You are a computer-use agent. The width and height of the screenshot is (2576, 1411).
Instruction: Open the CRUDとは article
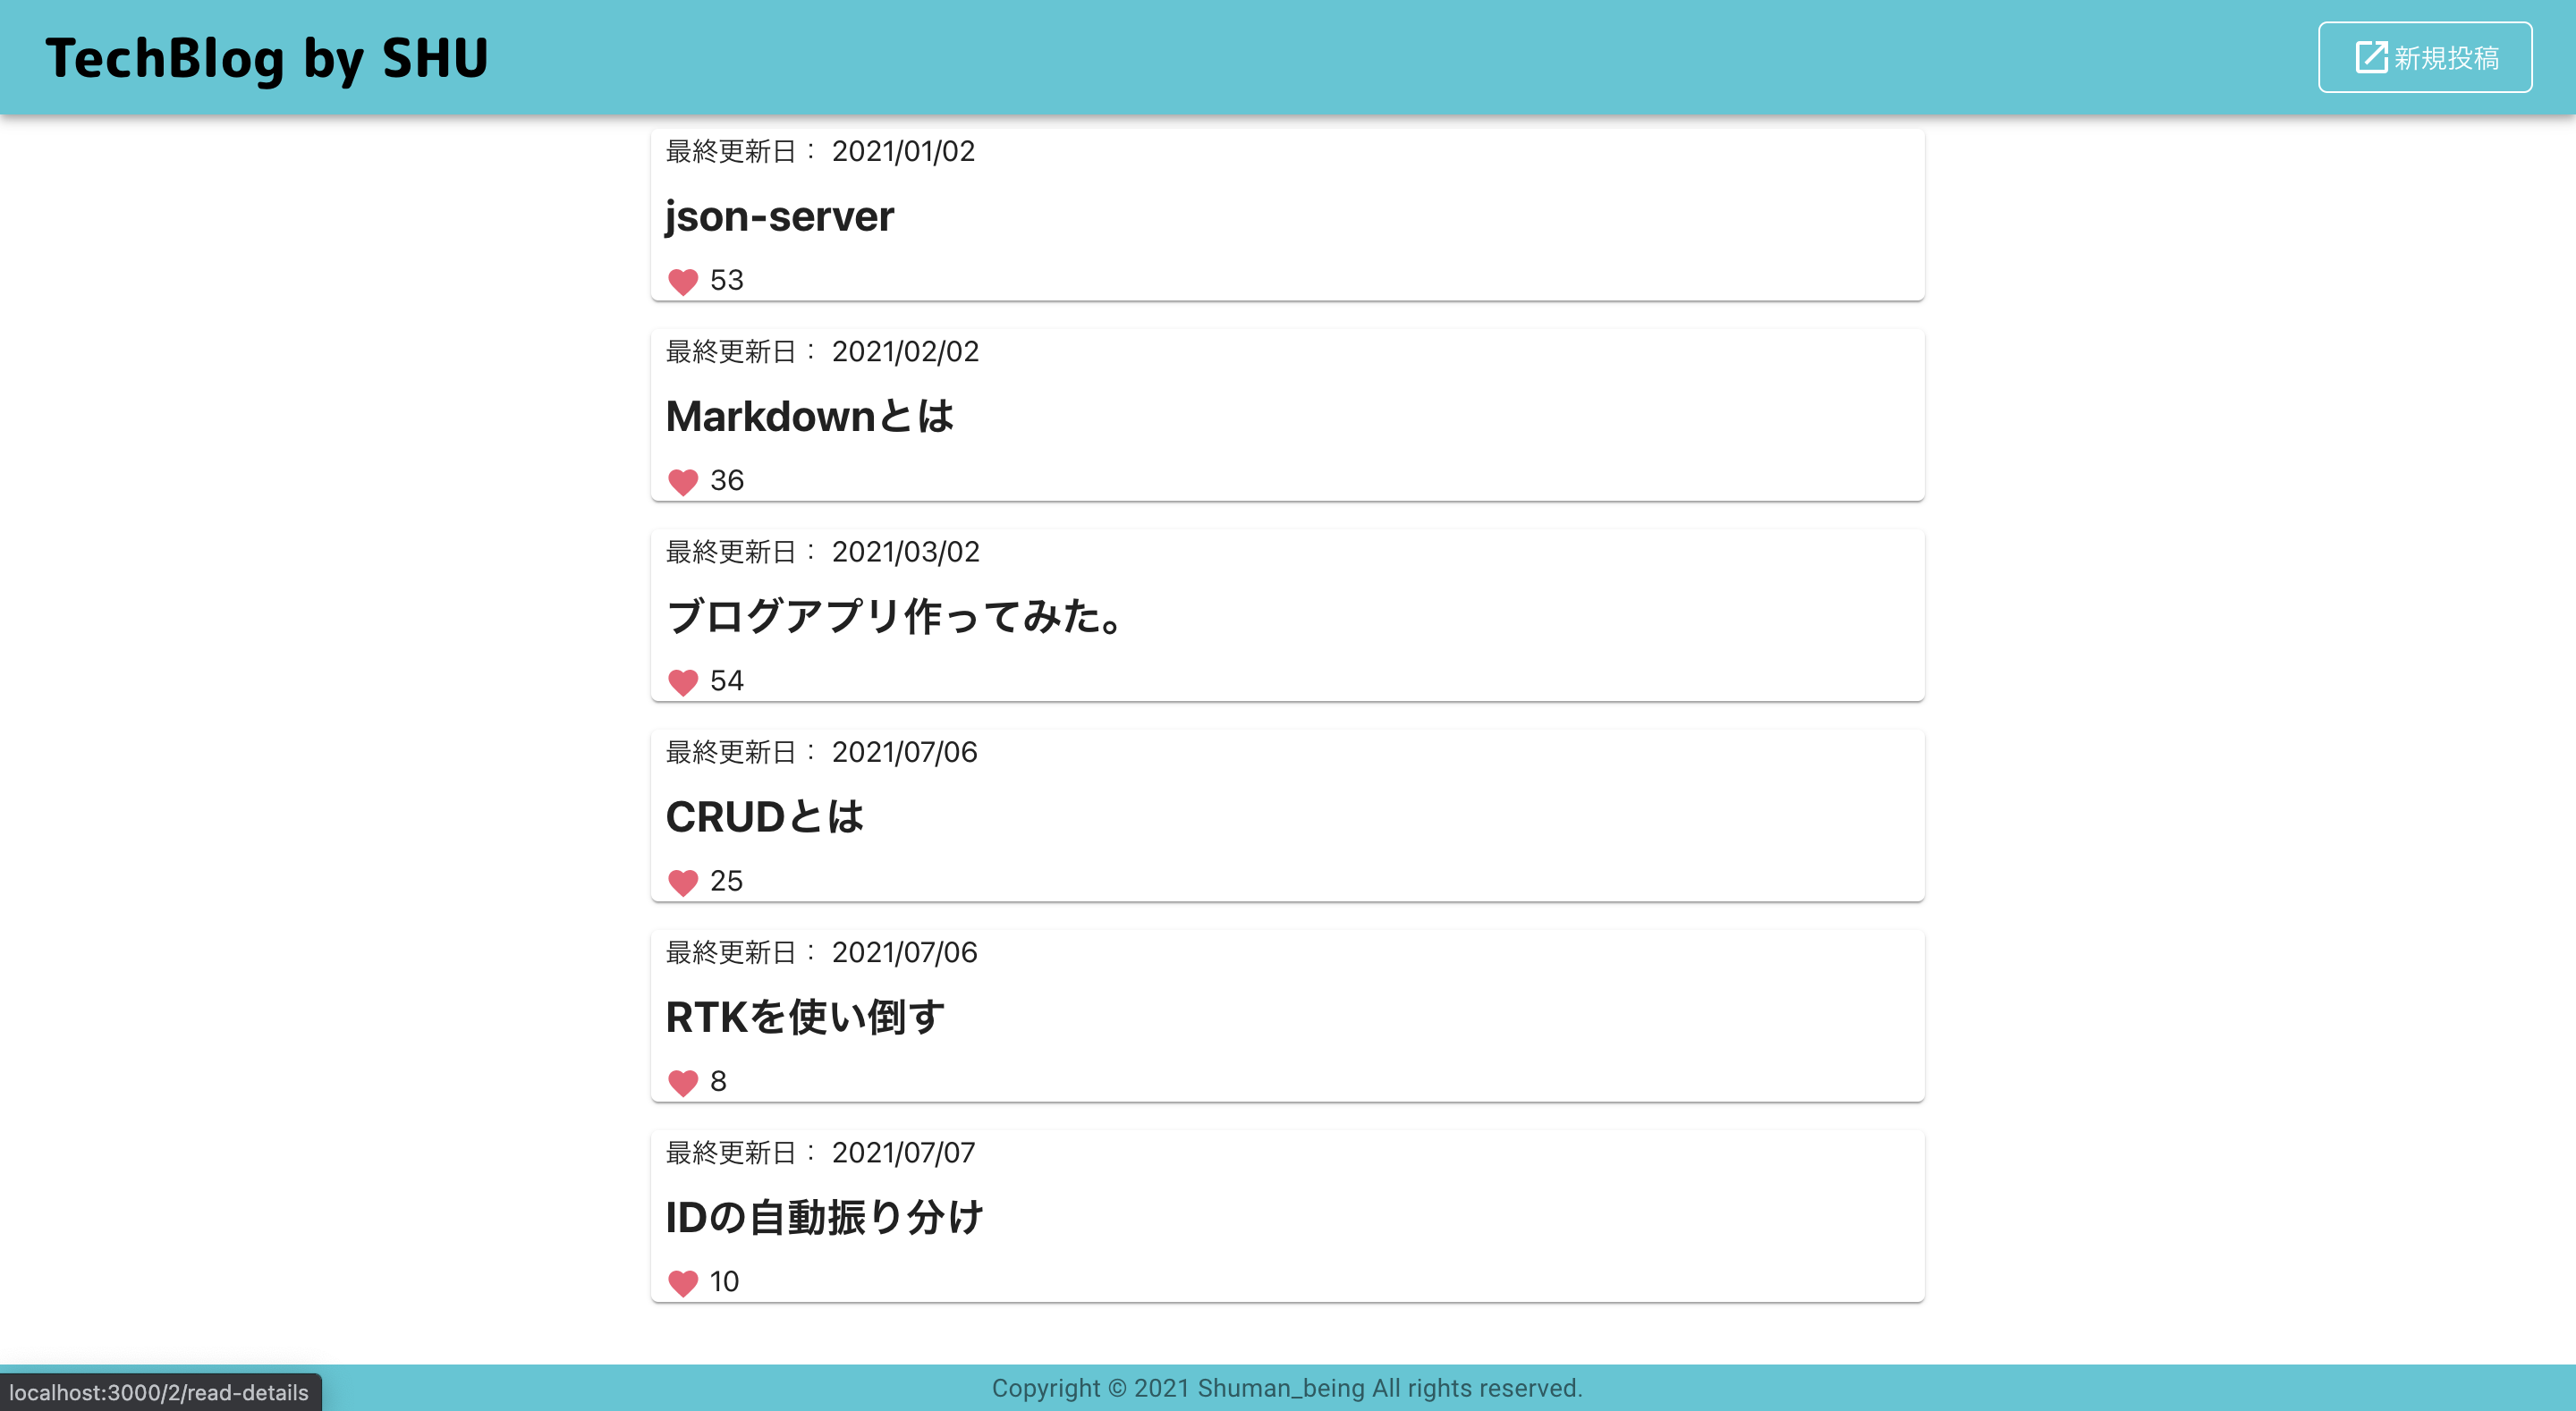tap(766, 817)
